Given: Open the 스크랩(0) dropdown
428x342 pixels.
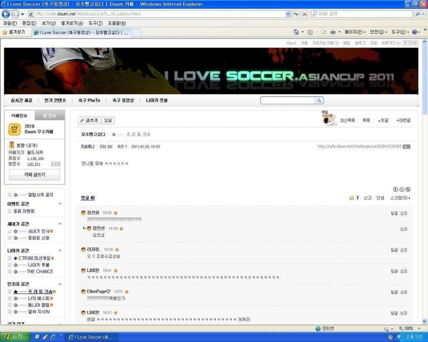Looking at the screenshot, I should [x=400, y=198].
